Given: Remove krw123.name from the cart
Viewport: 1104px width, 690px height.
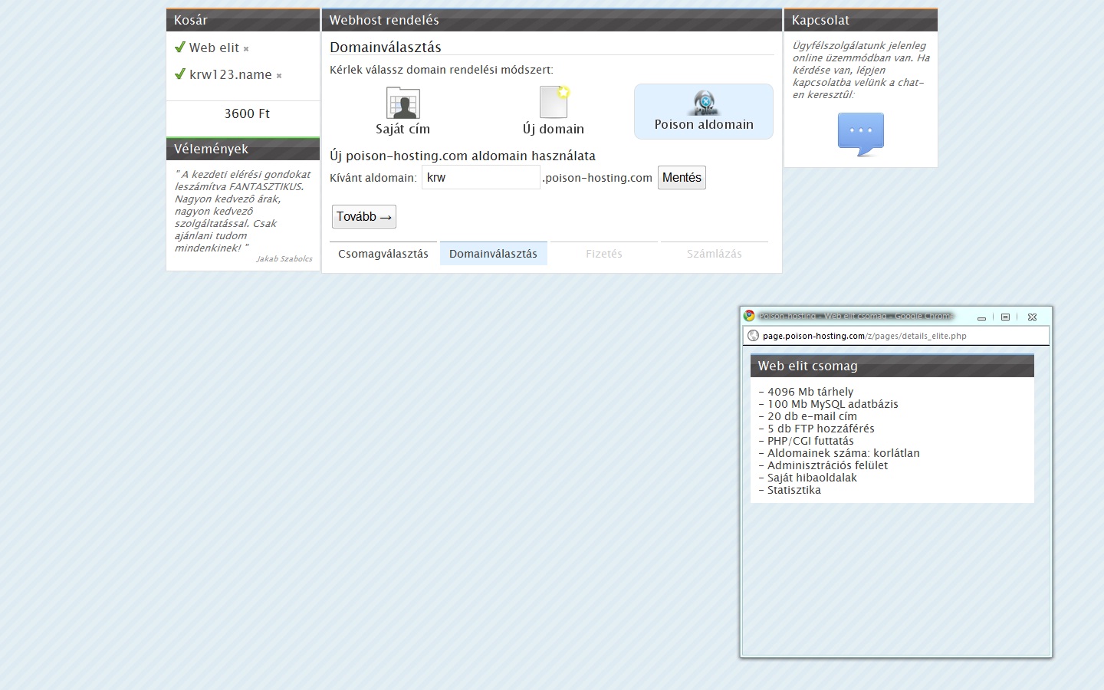Looking at the screenshot, I should click(279, 76).
